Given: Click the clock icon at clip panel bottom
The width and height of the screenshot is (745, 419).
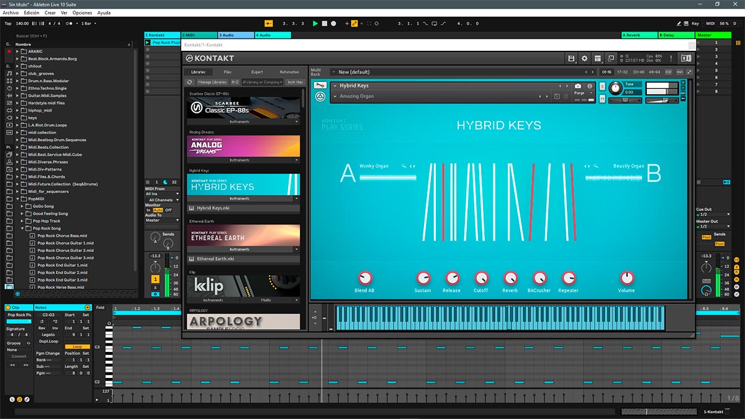Looking at the screenshot, I should (x=12, y=399).
